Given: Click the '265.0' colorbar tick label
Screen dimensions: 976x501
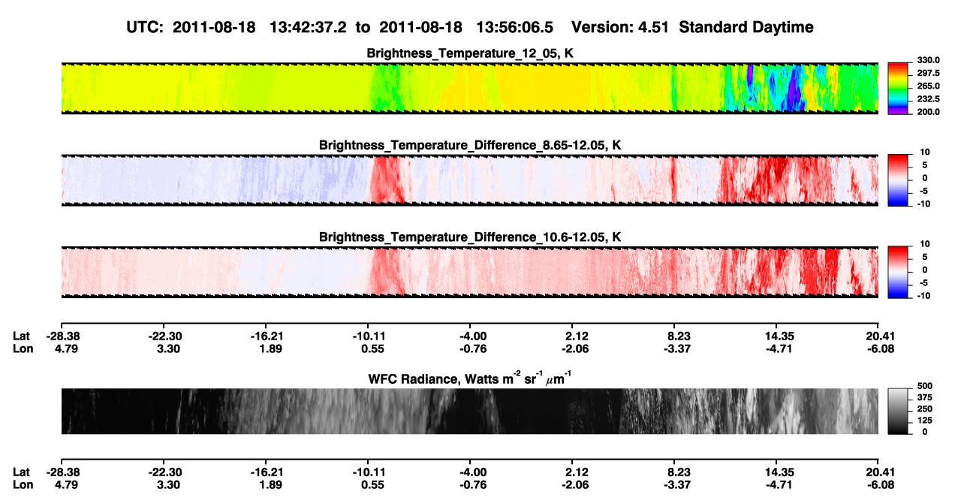Looking at the screenshot, I should tap(929, 86).
